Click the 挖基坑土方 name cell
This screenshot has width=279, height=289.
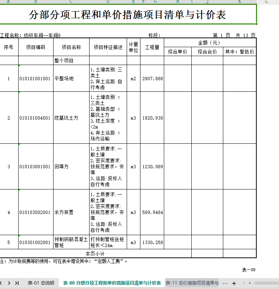coord(71,118)
